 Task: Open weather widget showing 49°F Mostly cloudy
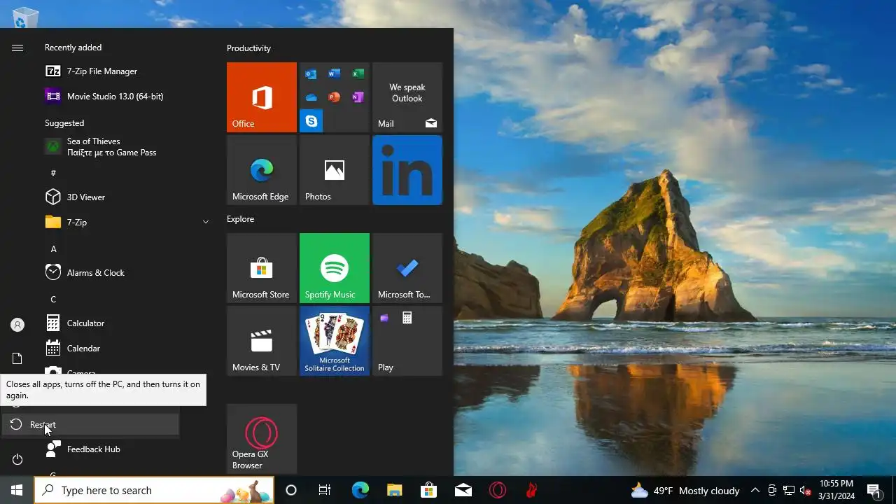(x=685, y=491)
